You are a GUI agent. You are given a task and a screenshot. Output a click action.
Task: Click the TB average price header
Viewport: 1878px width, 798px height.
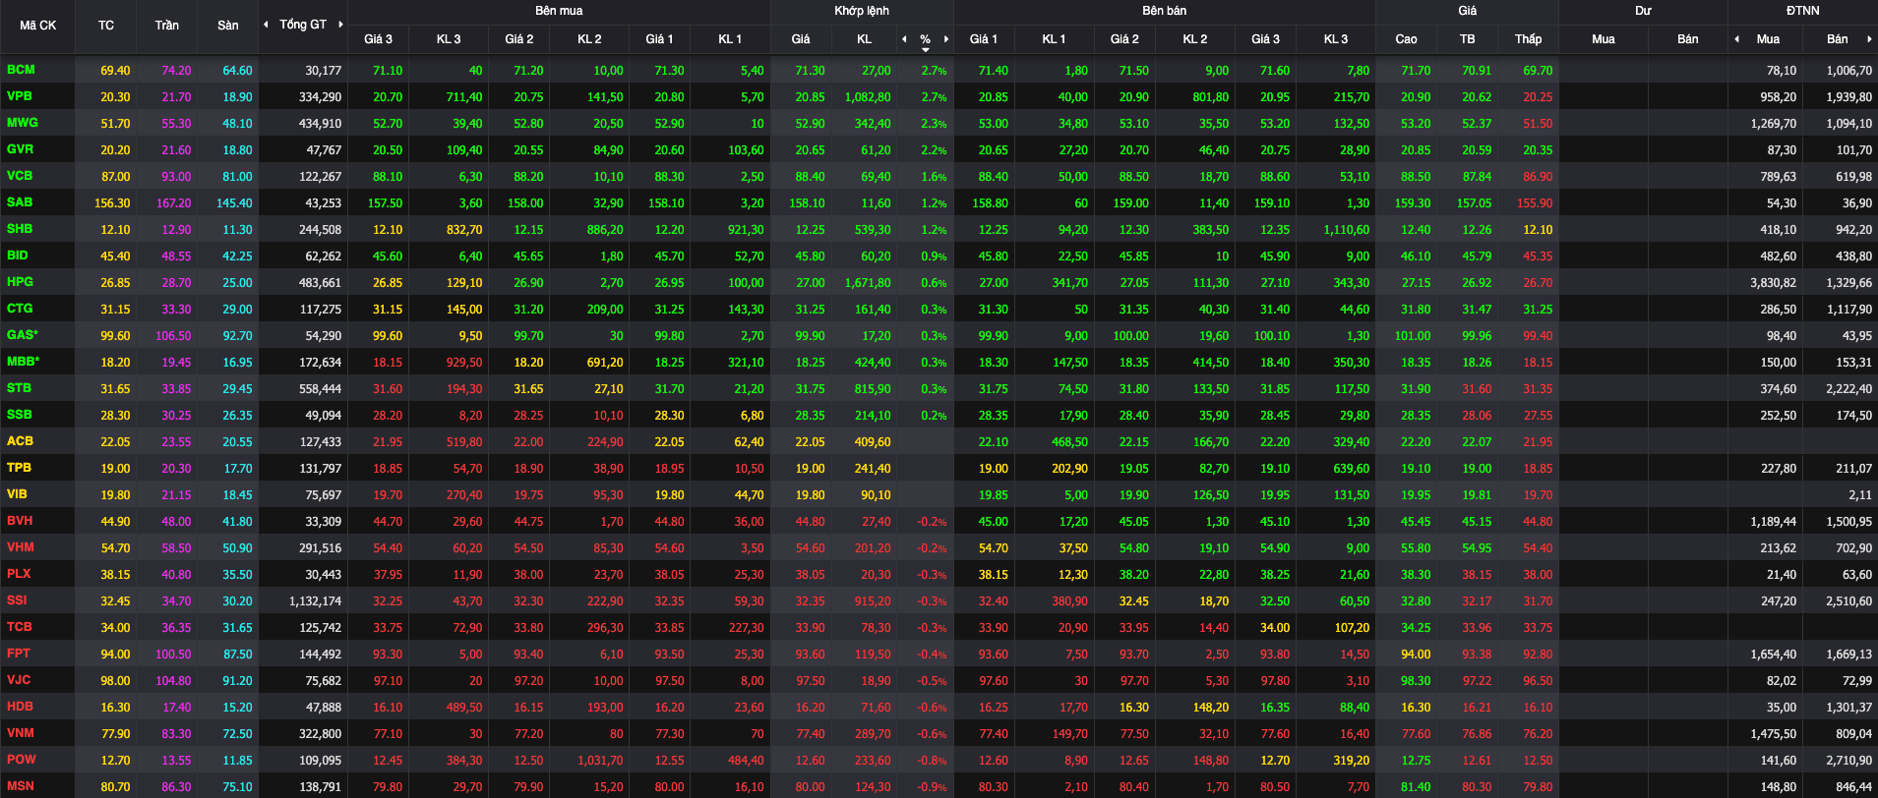[1467, 39]
